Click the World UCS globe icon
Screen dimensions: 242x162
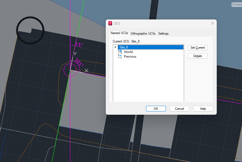click(120, 52)
